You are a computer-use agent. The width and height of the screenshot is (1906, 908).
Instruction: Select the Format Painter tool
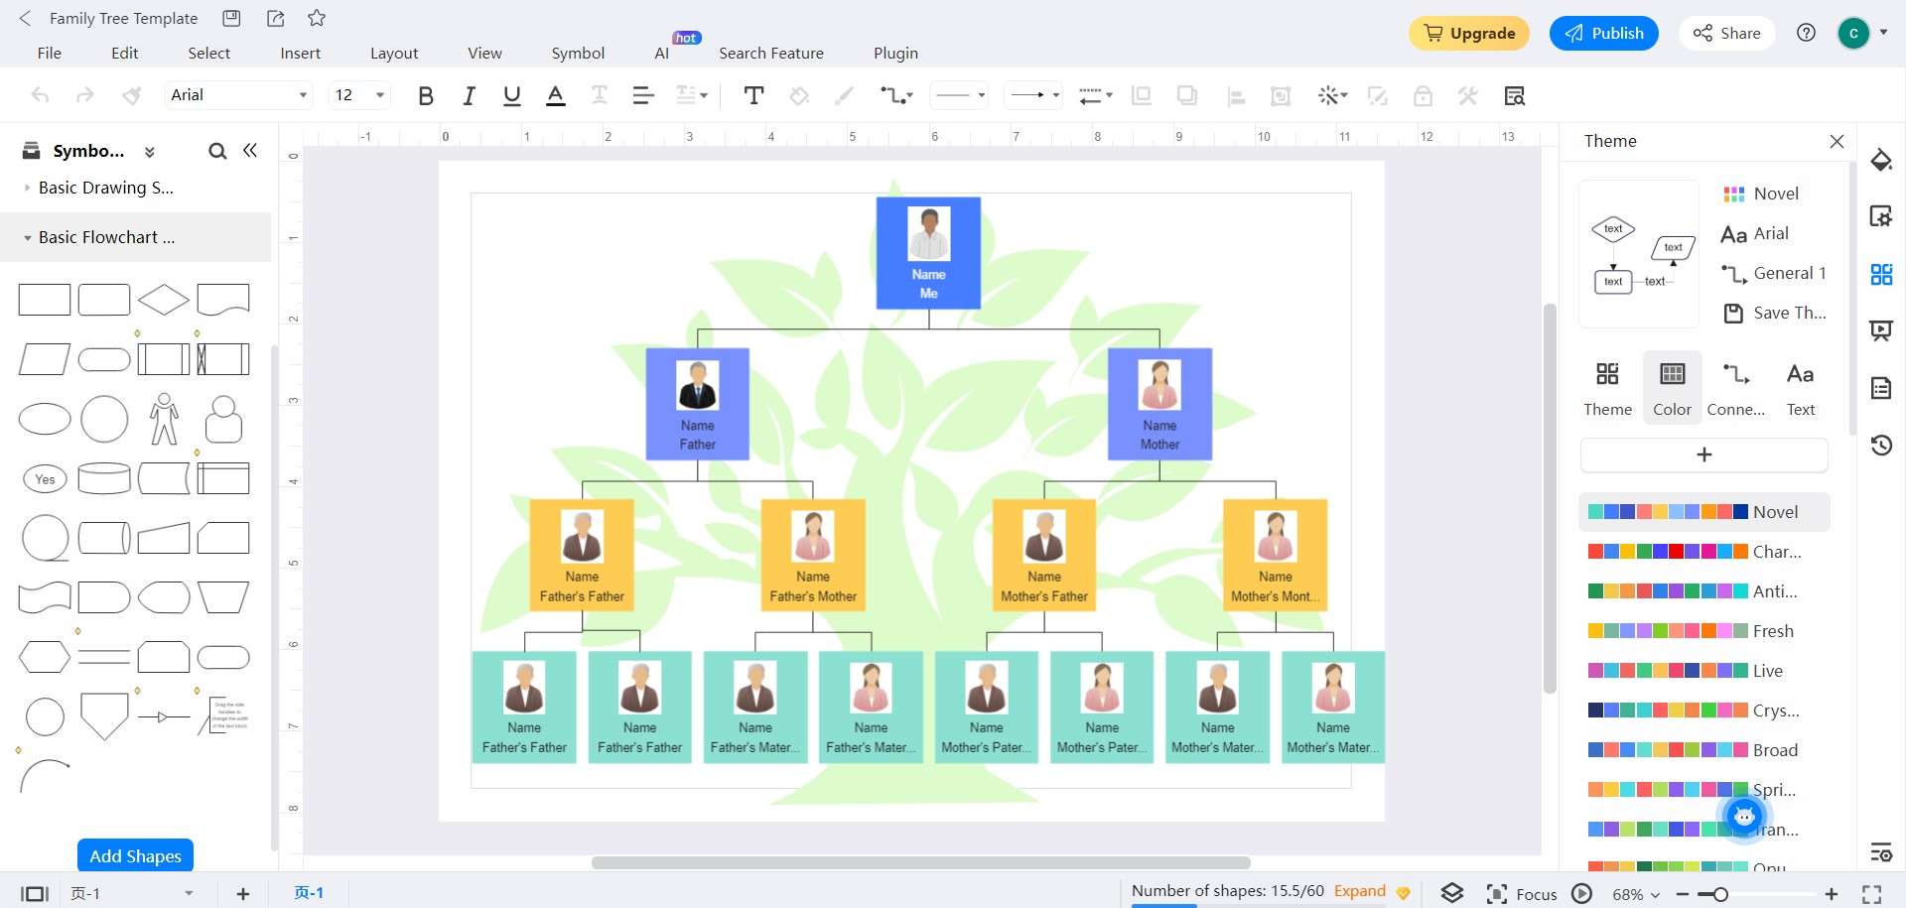pos(131,95)
